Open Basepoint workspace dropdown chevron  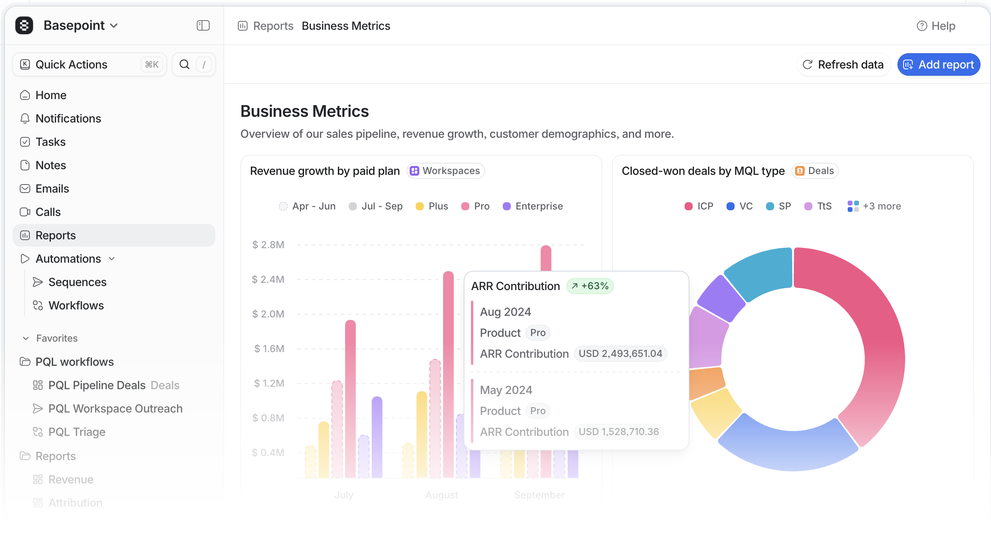coord(114,26)
